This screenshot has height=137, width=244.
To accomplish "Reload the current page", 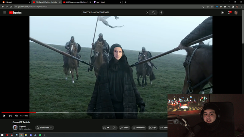I will [x=11, y=7].
